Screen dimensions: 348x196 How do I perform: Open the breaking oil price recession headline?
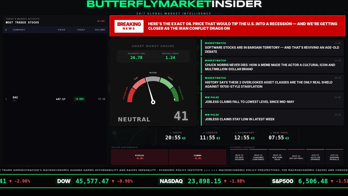243,26
